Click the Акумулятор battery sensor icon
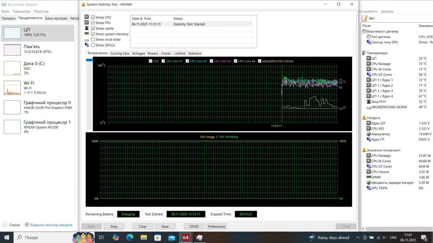 click(368, 134)
